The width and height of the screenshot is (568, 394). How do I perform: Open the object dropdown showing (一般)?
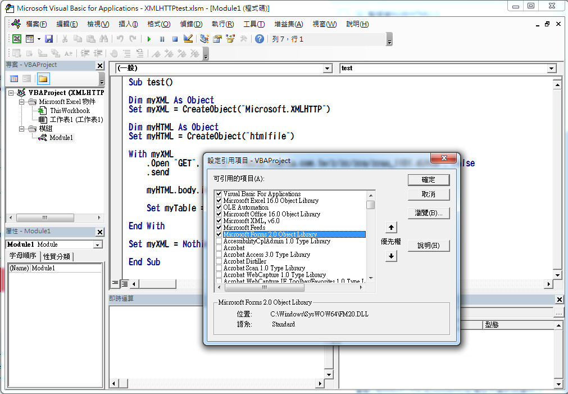tap(328, 68)
